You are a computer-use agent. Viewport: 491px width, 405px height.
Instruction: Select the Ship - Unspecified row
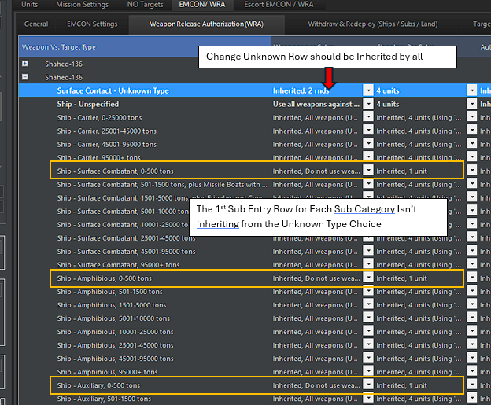click(x=255, y=104)
